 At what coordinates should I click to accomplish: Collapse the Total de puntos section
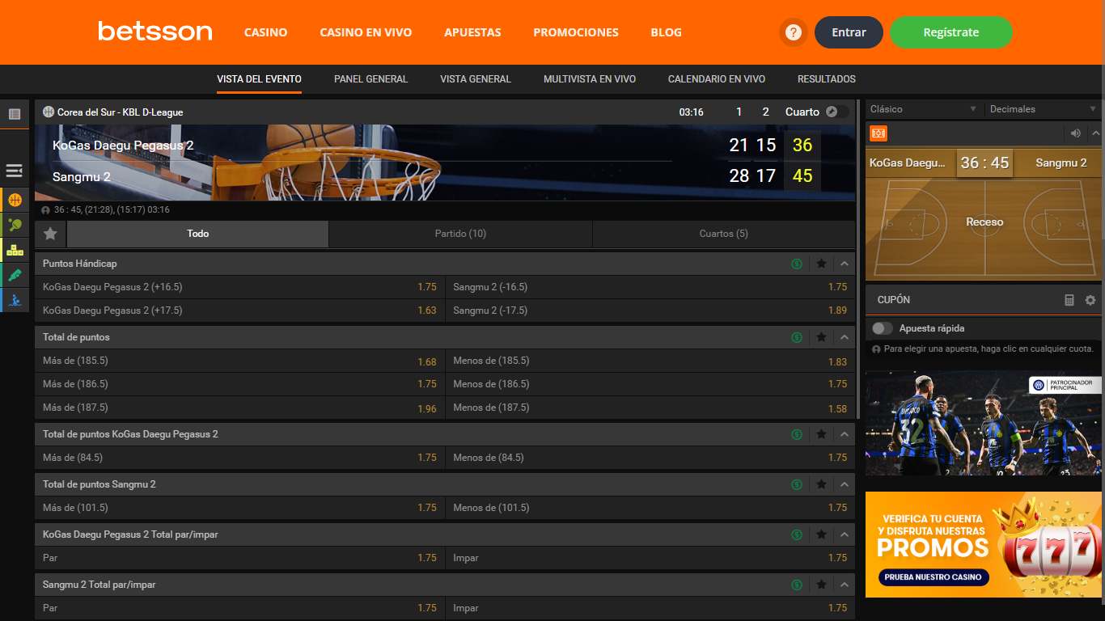(x=844, y=337)
